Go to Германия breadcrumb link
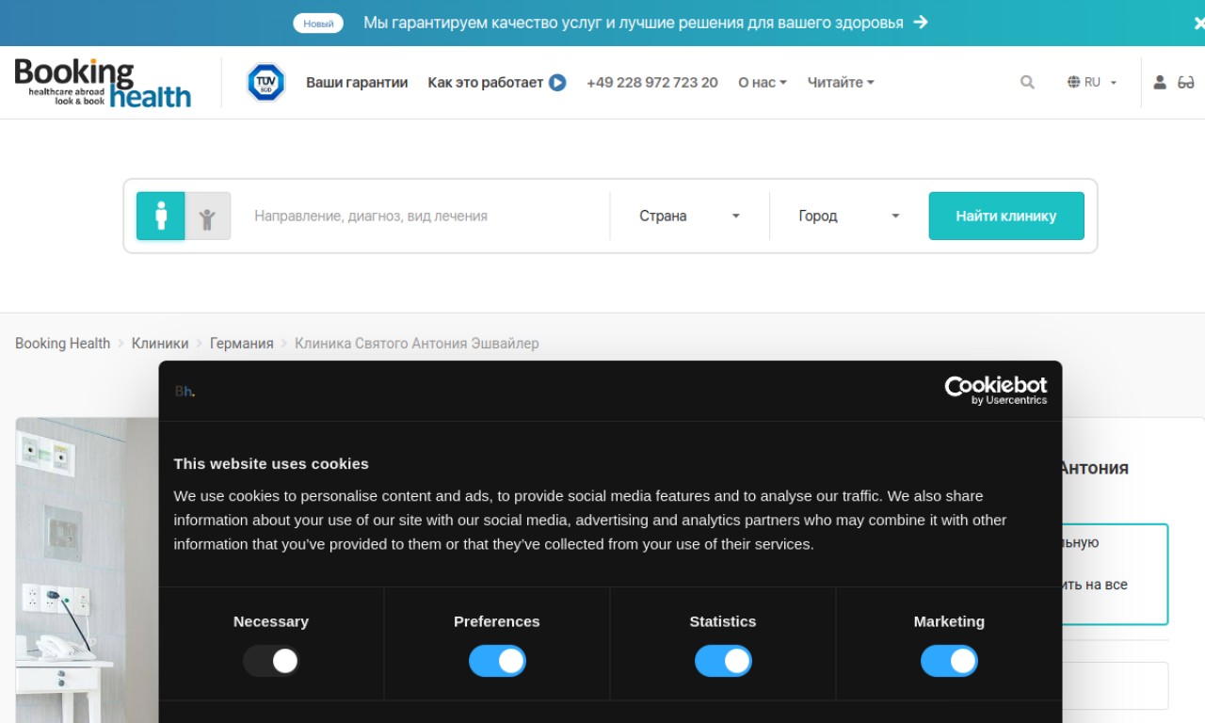Viewport: 1205px width, 723px height. 241,344
